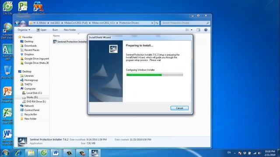Cancel the InstallShield Wizard setup
Screen dimensions: 280x157
click(179, 108)
